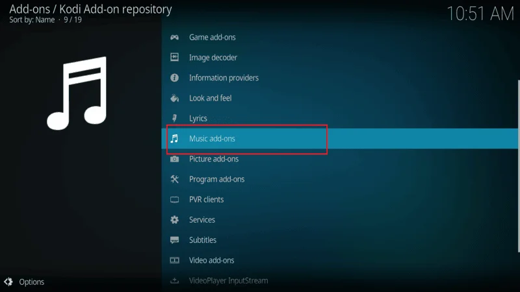Screen dimensions: 520x292
Task: Click the Options gear icon
Action: 8,282
